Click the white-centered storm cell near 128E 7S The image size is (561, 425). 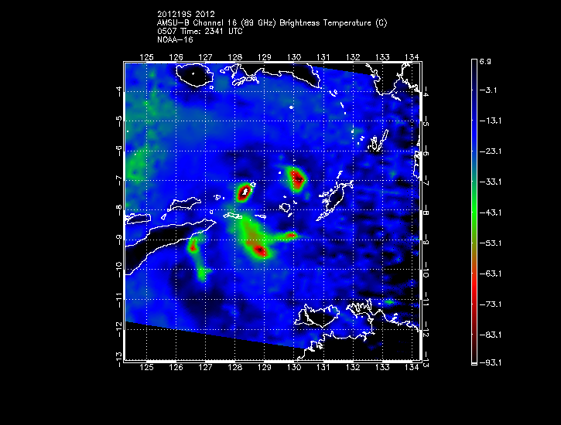click(x=245, y=192)
